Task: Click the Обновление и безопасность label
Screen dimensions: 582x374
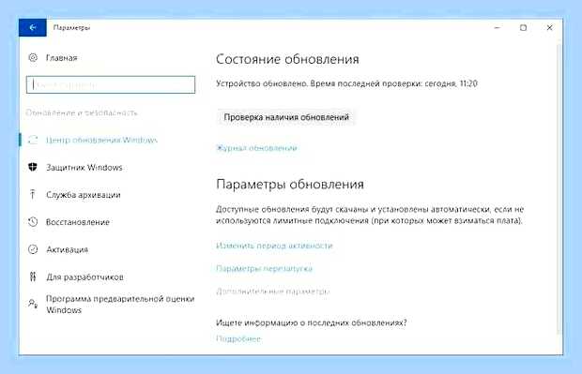Action: pyautogui.click(x=82, y=112)
